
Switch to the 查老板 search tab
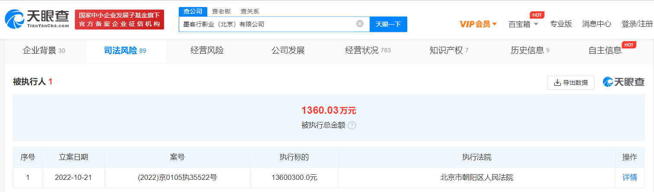pyautogui.click(x=221, y=12)
